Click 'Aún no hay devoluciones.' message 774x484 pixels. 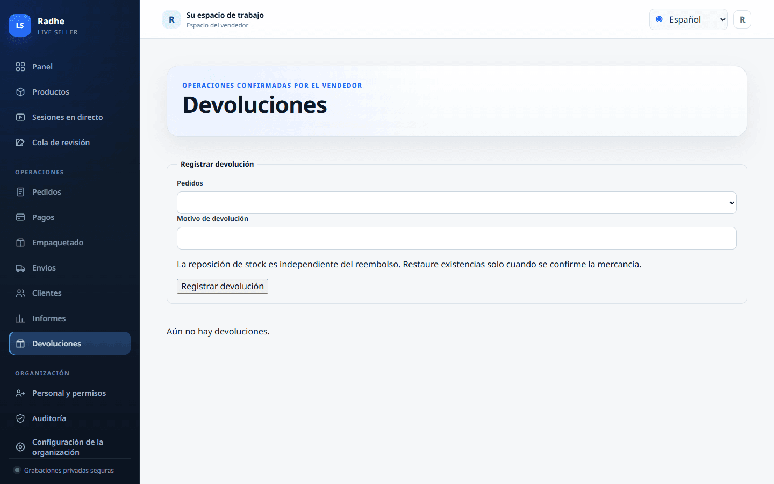click(218, 331)
